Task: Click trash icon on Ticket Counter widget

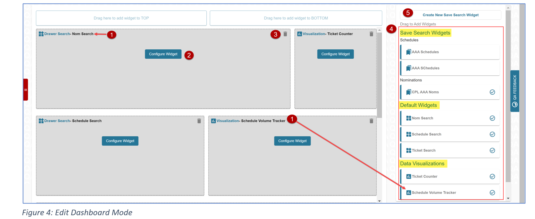Action: pyautogui.click(x=371, y=34)
